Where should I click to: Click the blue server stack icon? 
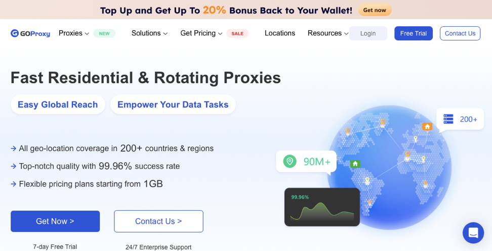pos(448,119)
